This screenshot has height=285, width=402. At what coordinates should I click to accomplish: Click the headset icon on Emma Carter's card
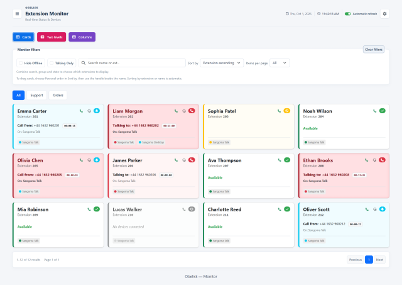89,111
